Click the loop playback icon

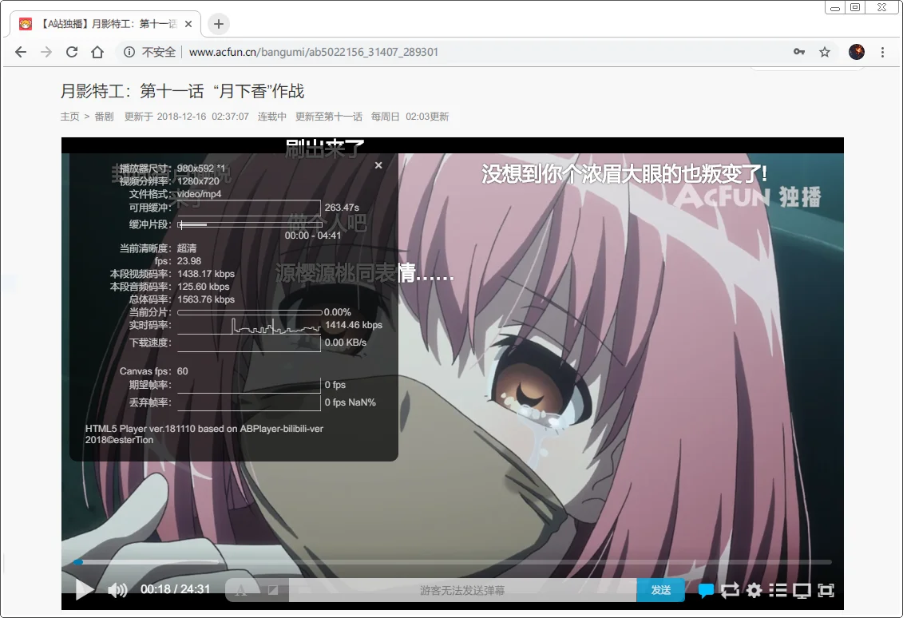coord(730,590)
